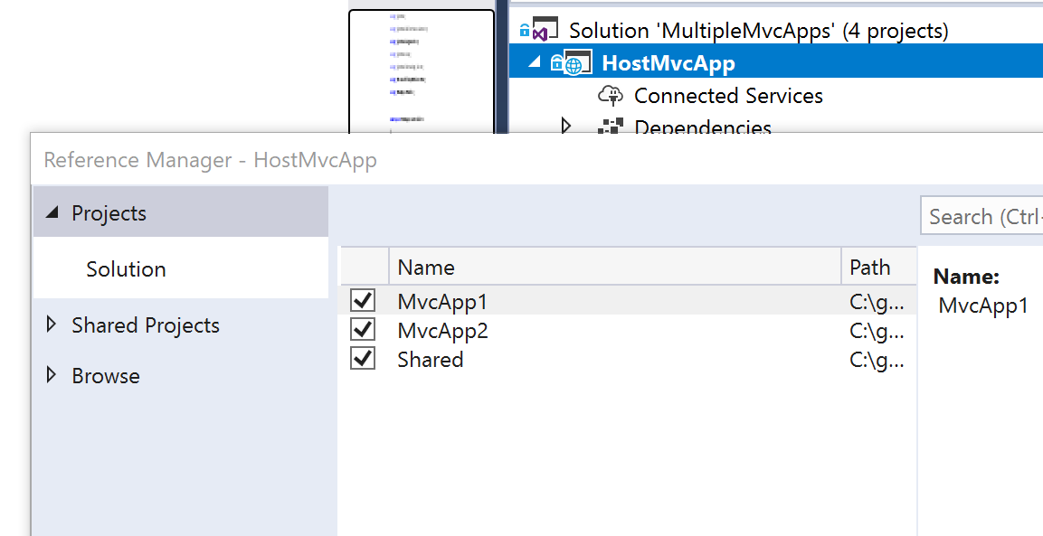Select the Dependencies node label
Image resolution: width=1043 pixels, height=536 pixels.
703,127
